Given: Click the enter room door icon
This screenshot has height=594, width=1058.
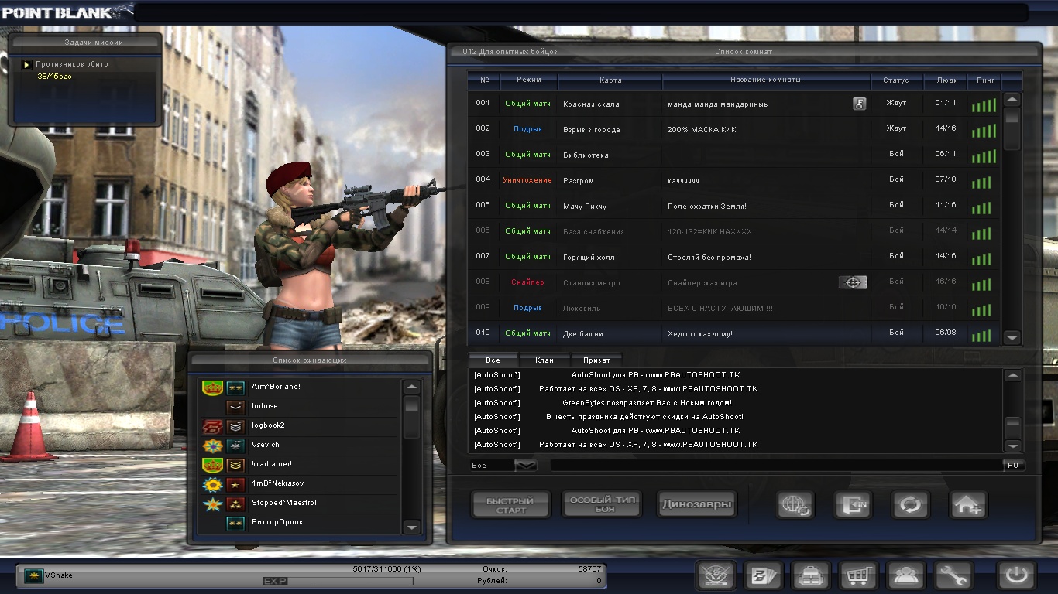Looking at the screenshot, I should [852, 505].
